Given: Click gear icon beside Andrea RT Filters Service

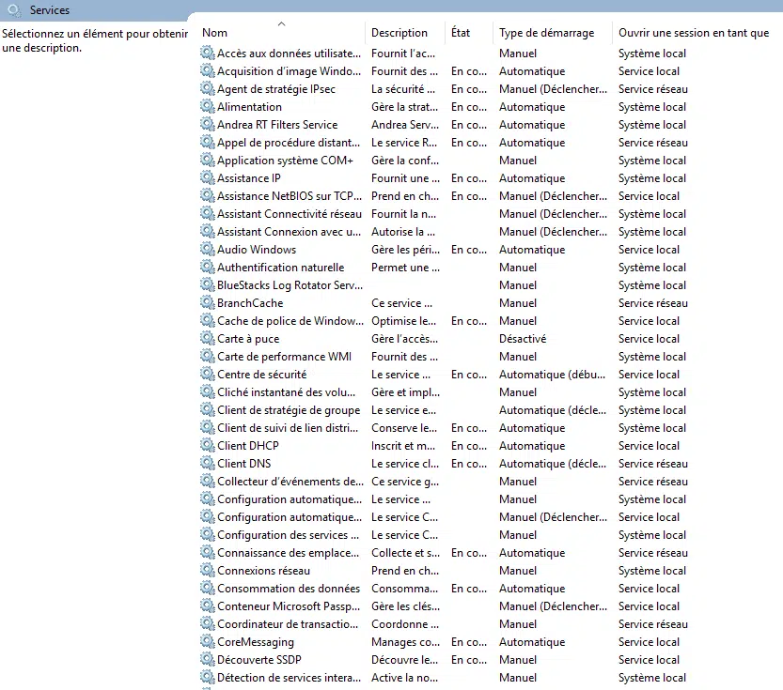Looking at the screenshot, I should click(x=207, y=124).
